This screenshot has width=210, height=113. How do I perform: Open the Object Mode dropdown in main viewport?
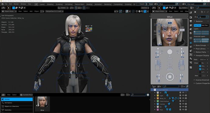(x=9, y=11)
